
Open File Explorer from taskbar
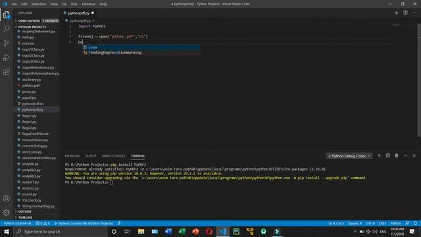pyautogui.click(x=141, y=231)
